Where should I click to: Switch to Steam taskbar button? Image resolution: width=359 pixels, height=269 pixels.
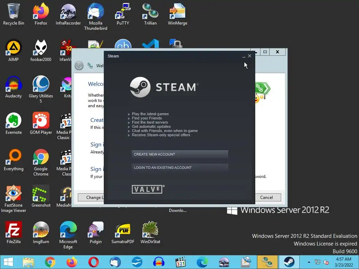pyautogui.click(x=289, y=262)
